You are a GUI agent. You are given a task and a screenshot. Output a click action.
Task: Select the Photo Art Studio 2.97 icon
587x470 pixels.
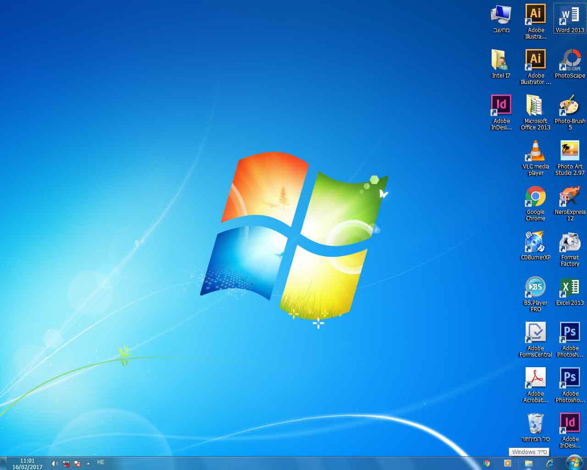570,158
